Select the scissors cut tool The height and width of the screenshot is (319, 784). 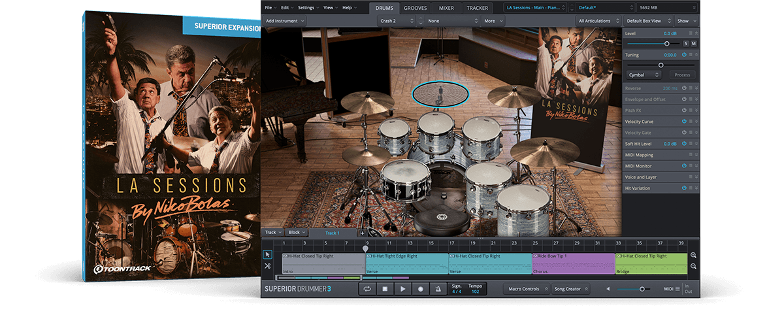pyautogui.click(x=268, y=266)
